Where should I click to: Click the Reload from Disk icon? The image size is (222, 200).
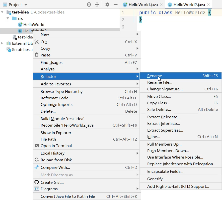click(37, 160)
